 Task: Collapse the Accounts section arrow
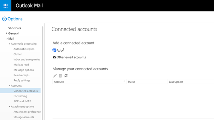click(9, 86)
